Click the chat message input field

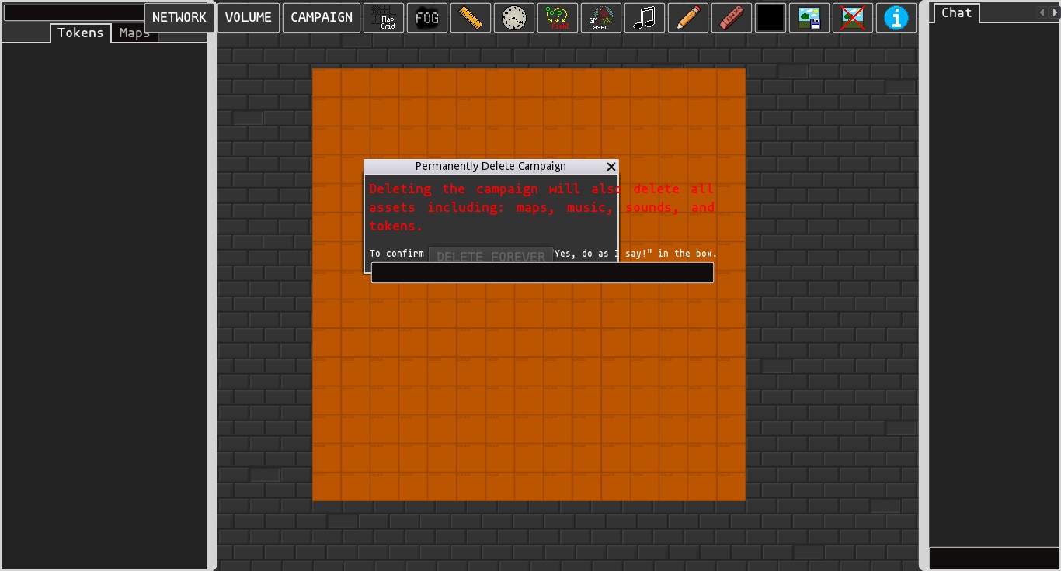[x=994, y=557]
